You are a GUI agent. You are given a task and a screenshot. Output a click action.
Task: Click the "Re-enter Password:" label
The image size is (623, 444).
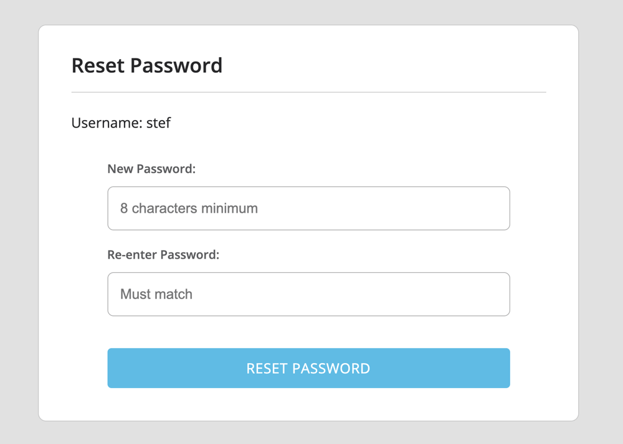[x=163, y=254]
